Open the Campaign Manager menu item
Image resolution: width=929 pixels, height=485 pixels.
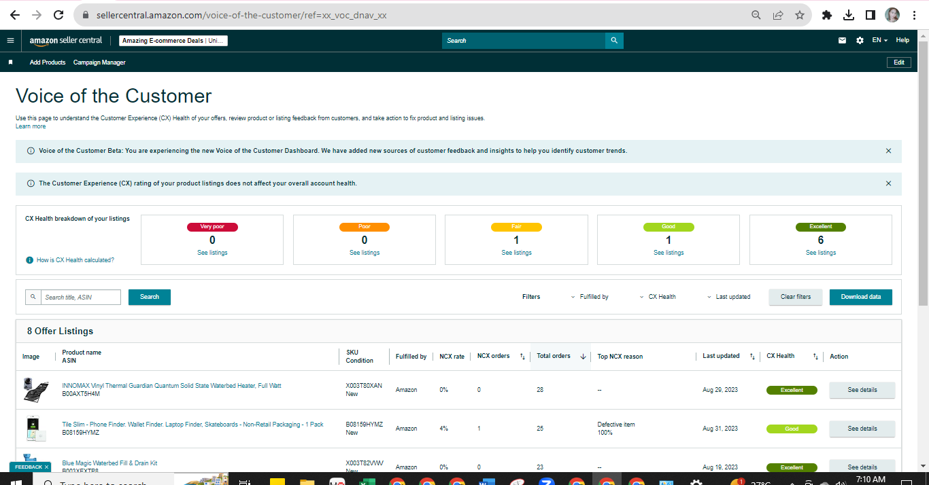(x=99, y=62)
